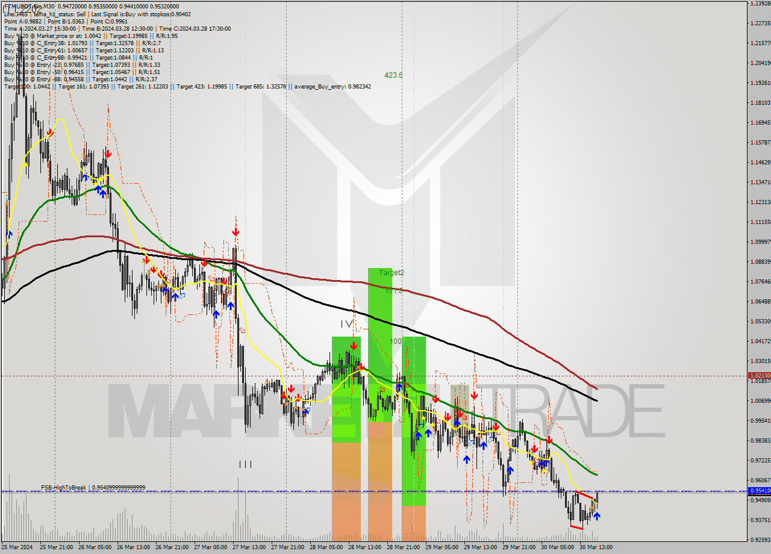The image size is (771, 554).
Task: Click the FSB-HighToBreak 0.9540999 label
Action: tap(93, 487)
